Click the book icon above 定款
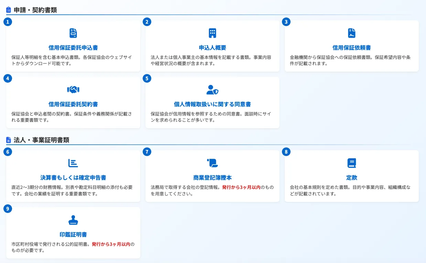 click(x=352, y=163)
